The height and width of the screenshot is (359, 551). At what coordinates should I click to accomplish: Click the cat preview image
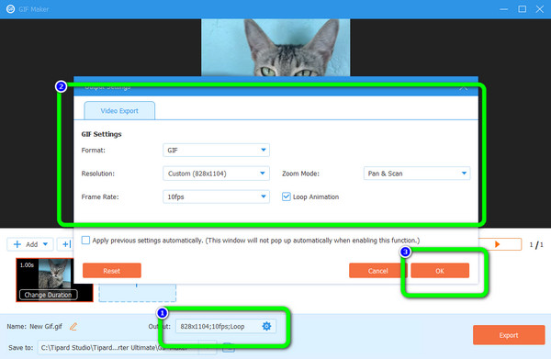(x=275, y=48)
